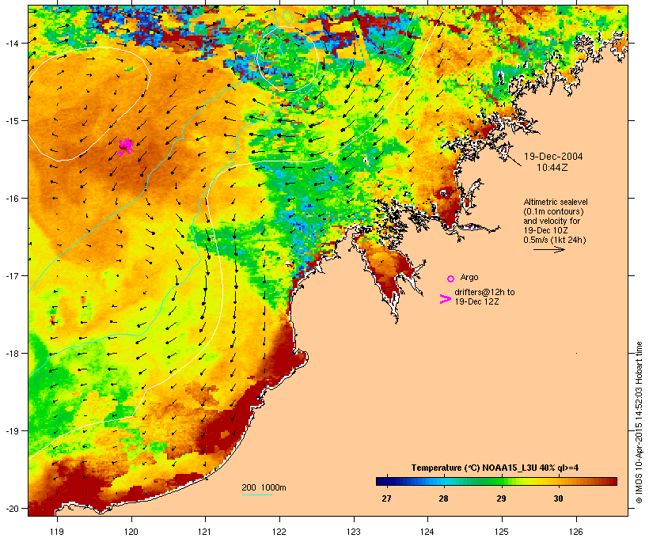Click longitude axis label 126
Viewport: 649px width, 538px height.
click(x=576, y=532)
